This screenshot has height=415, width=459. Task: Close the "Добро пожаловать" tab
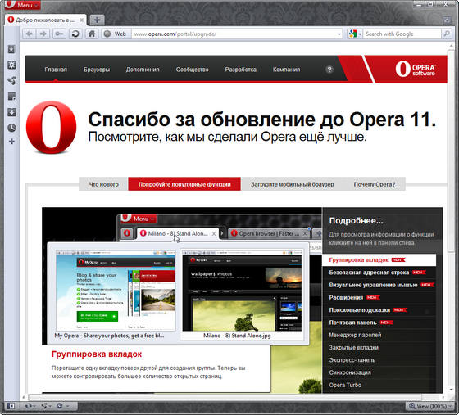(x=82, y=20)
